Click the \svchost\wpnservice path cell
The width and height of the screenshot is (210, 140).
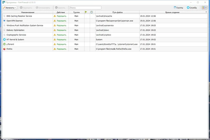tap(117, 25)
